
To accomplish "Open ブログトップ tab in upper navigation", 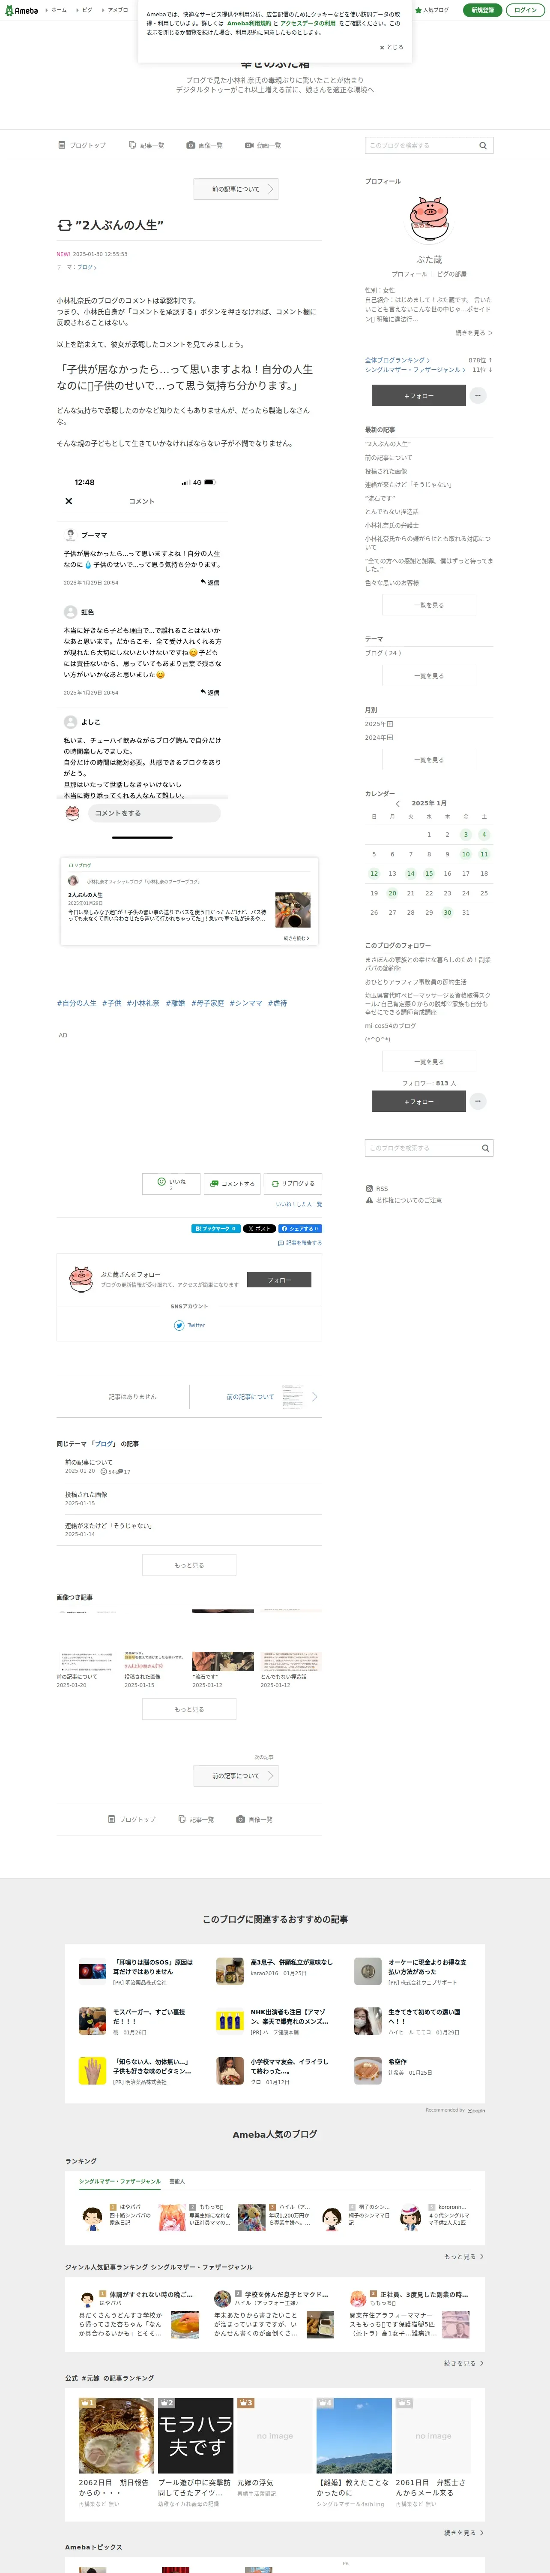I will coord(82,146).
